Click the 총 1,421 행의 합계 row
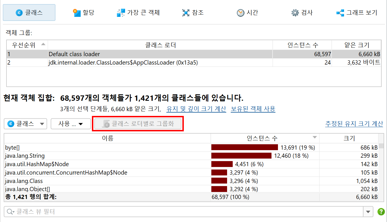387x222 pixels. [x=191, y=197]
